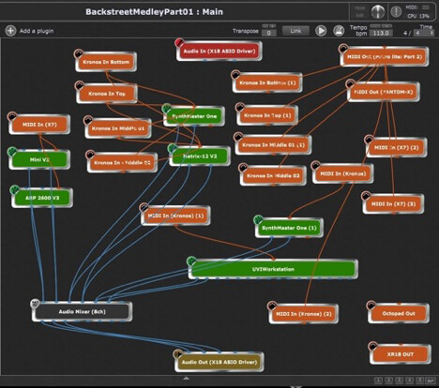Select the Audio Mixer (8ch) node

[82, 312]
